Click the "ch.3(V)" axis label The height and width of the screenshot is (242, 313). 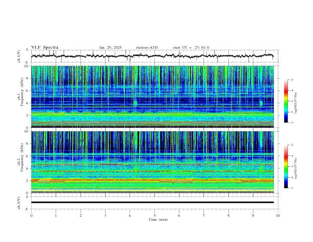coord(19,203)
